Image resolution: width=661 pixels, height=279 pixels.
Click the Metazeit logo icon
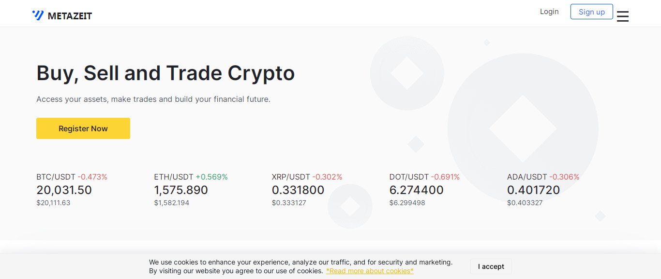click(x=38, y=15)
